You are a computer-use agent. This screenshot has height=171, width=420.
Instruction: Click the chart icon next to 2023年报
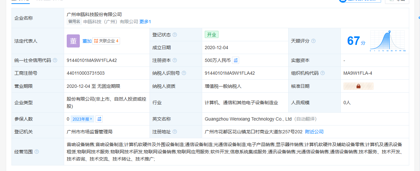pos(99,119)
